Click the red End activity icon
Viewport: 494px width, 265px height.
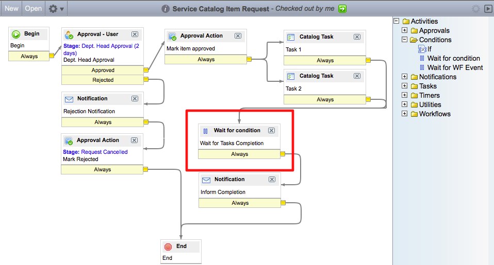click(168, 246)
